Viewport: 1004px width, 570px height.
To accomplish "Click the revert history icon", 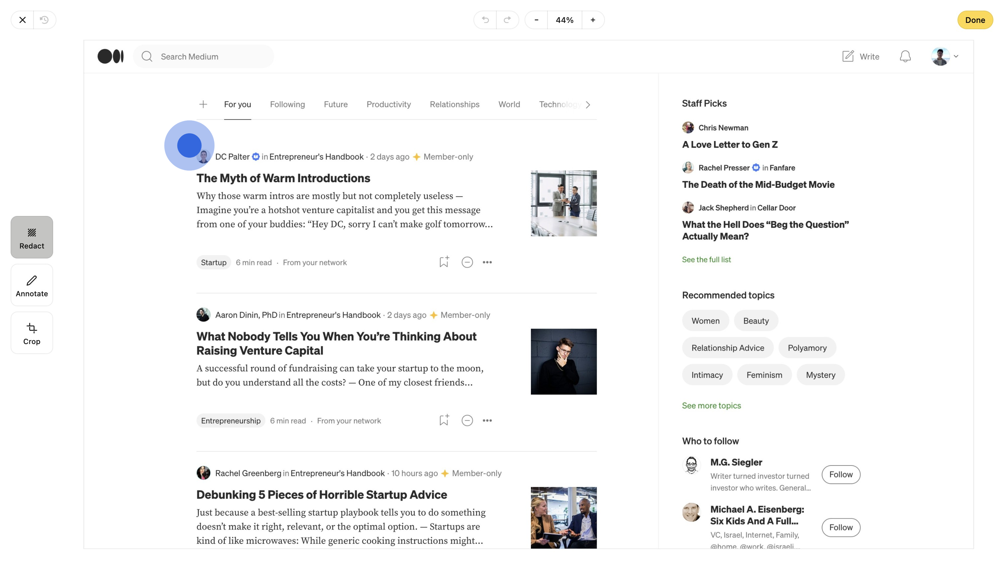I will click(x=44, y=20).
